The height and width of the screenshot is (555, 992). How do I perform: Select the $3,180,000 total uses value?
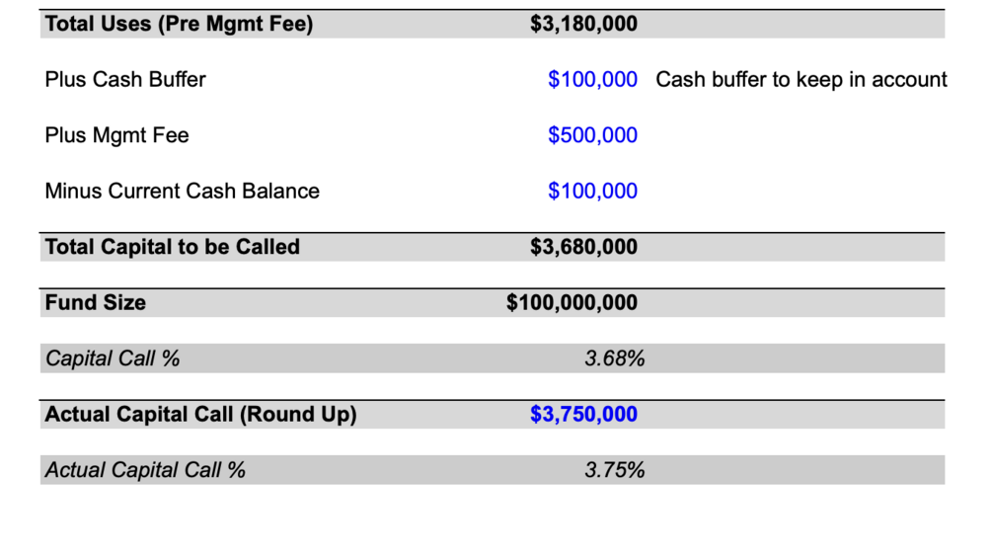pyautogui.click(x=583, y=25)
